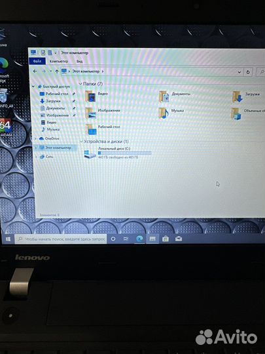Open the Файл ribbon tab

pos(37,61)
